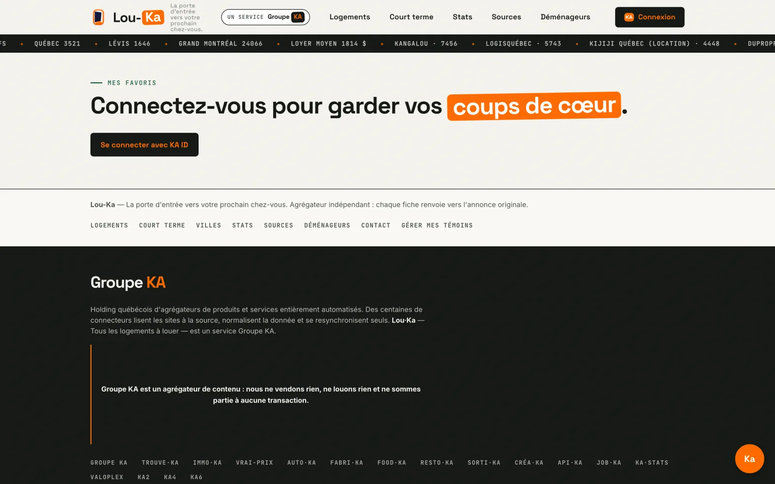Image resolution: width=775 pixels, height=484 pixels.
Task: Open JOB·KA network link
Action: point(609,463)
